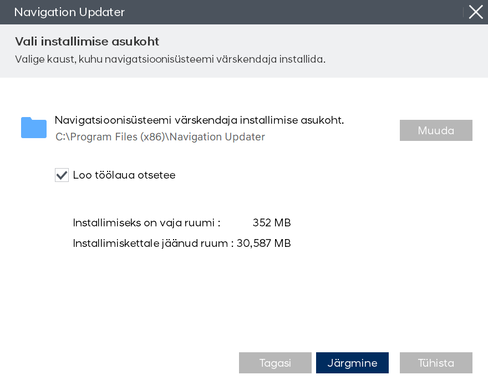Screen dimensions: 488x385
Task: Click the Vali installimise asukoht heading
Action: [87, 42]
